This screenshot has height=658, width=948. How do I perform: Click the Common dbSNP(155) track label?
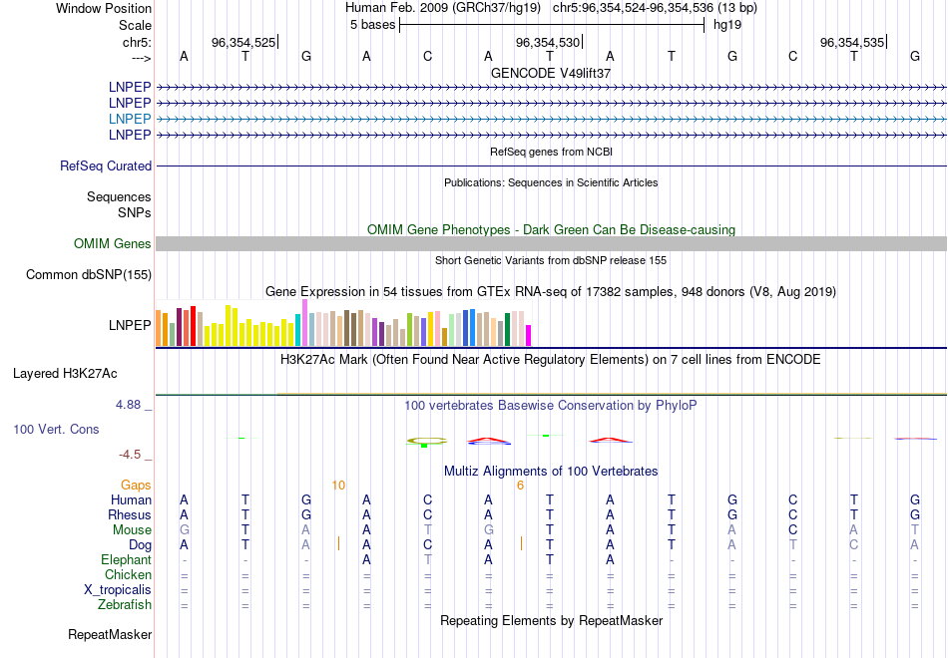(89, 275)
